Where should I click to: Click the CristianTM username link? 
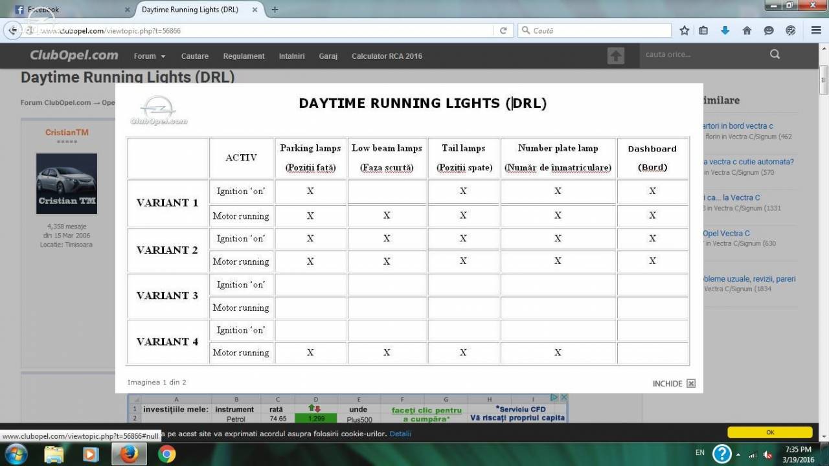(x=67, y=133)
